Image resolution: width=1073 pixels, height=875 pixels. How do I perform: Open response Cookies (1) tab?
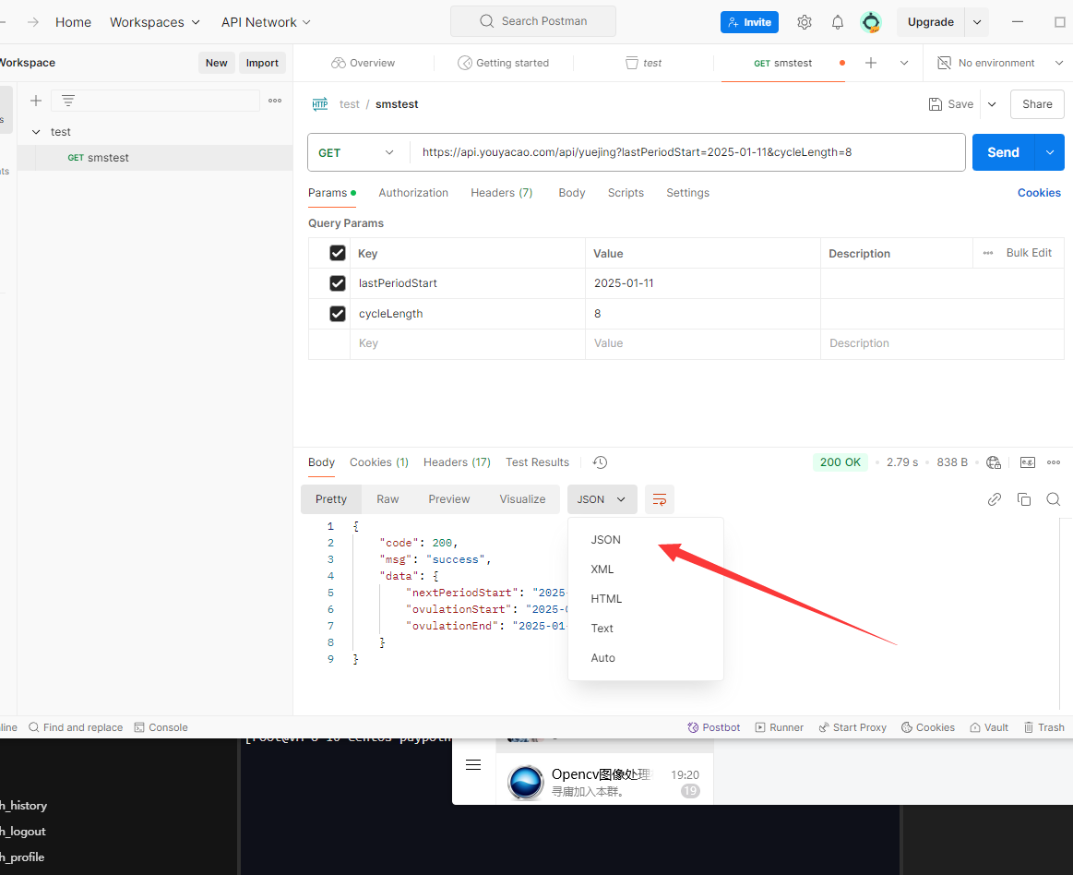(378, 462)
